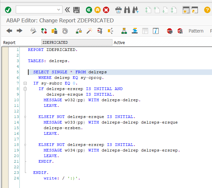Click the Last Page icon

pos(174,10)
